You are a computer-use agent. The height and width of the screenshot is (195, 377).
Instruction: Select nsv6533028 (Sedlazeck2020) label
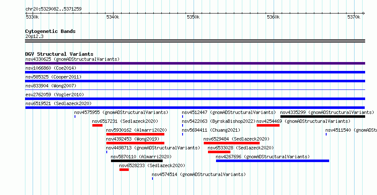(241, 148)
